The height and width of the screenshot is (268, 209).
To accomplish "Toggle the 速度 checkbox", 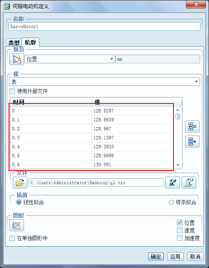I will pyautogui.click(x=179, y=230).
